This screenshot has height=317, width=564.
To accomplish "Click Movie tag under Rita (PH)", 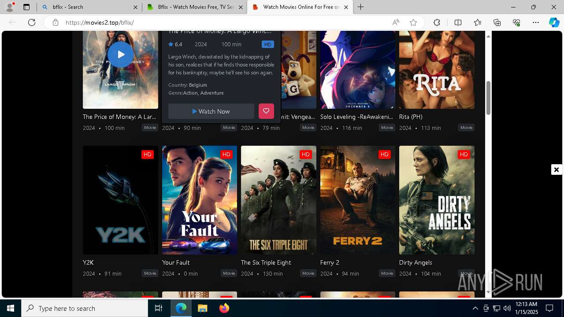I will pyautogui.click(x=466, y=128).
